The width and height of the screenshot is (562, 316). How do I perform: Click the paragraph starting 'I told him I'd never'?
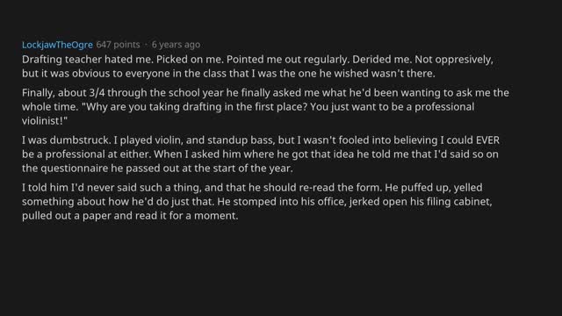(x=257, y=201)
